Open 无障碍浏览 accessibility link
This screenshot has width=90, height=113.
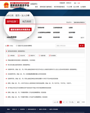coord(69,3)
